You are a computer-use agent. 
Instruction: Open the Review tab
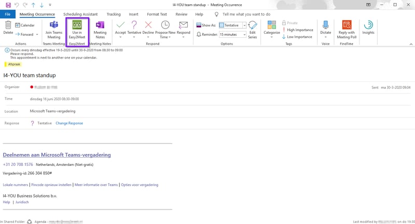181,15
